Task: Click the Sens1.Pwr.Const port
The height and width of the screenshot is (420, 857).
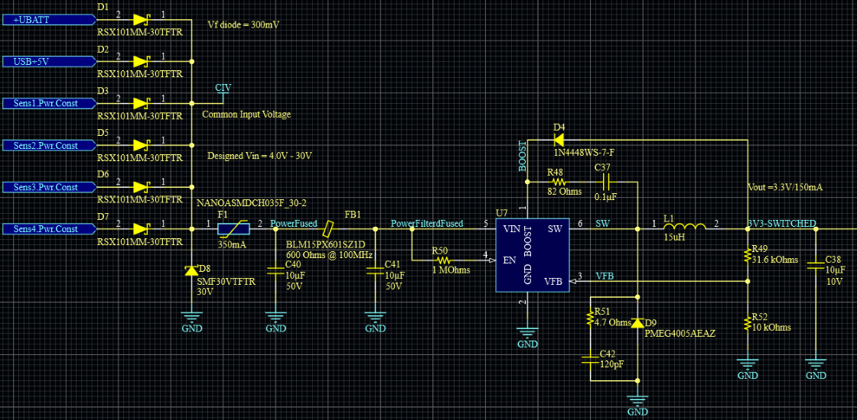Action: point(49,103)
